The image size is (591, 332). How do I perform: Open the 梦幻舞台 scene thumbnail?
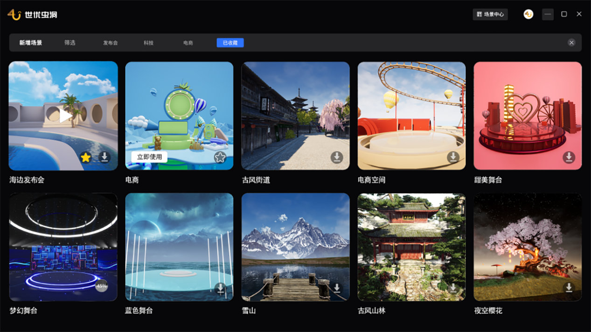(x=63, y=247)
